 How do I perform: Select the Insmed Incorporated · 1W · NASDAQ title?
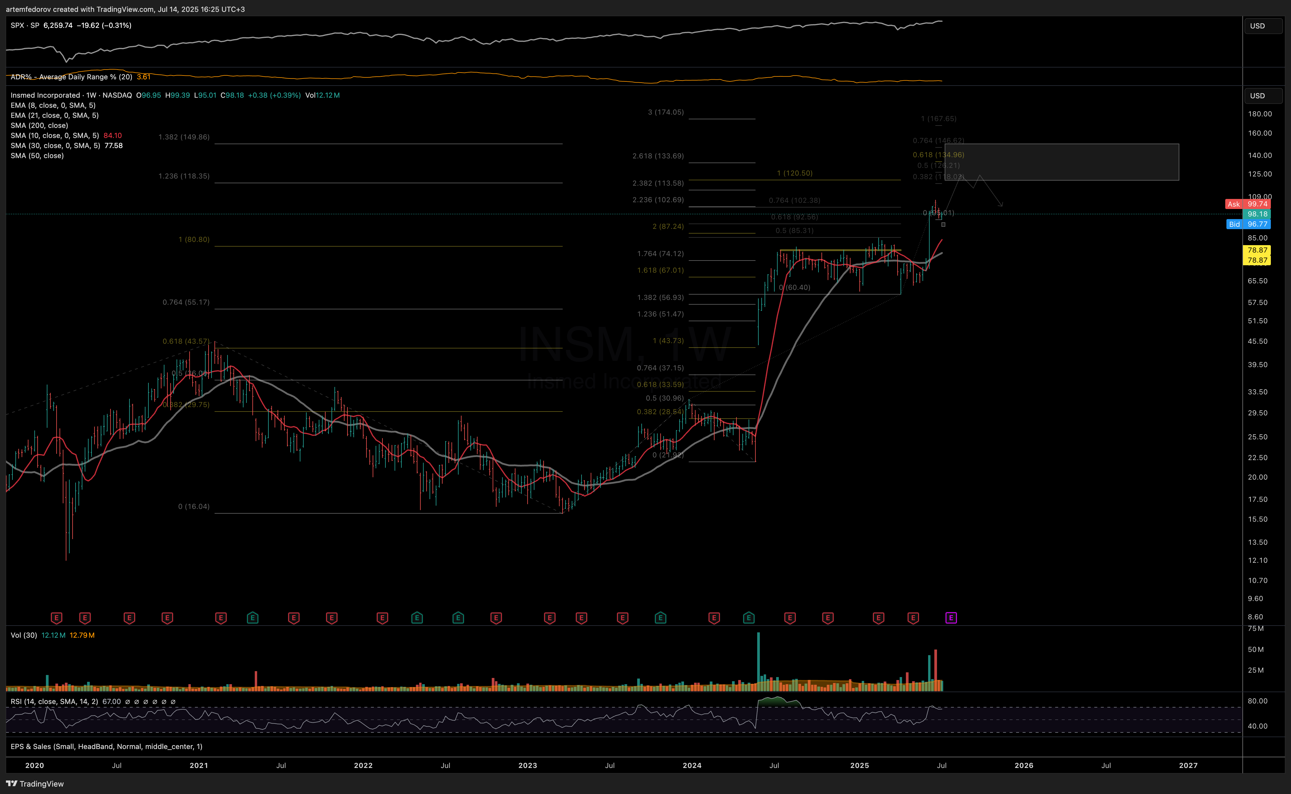coord(71,95)
